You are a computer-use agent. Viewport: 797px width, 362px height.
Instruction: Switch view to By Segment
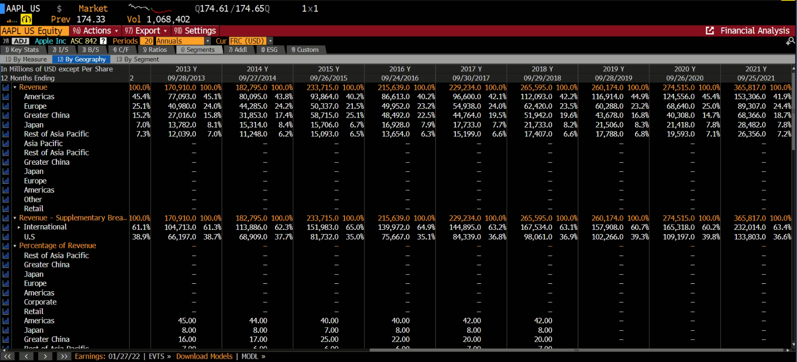click(138, 59)
